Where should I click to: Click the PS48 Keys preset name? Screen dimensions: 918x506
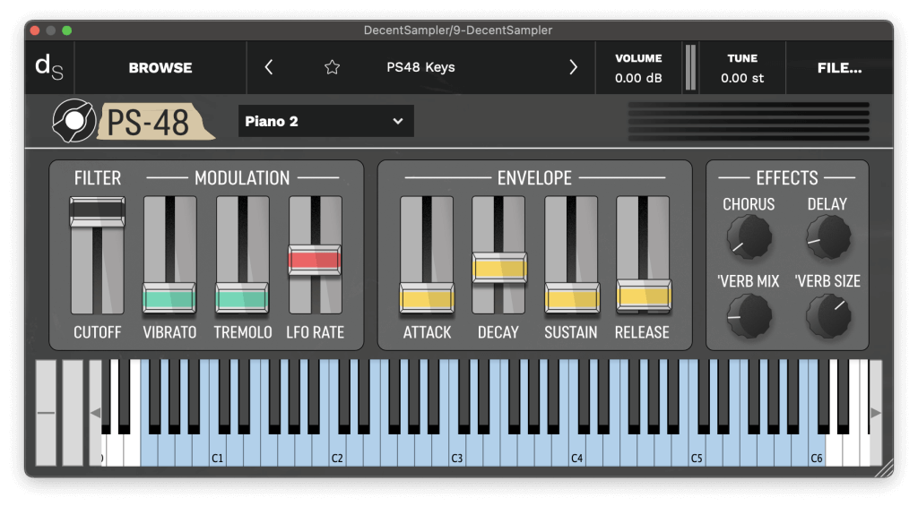pyautogui.click(x=420, y=67)
